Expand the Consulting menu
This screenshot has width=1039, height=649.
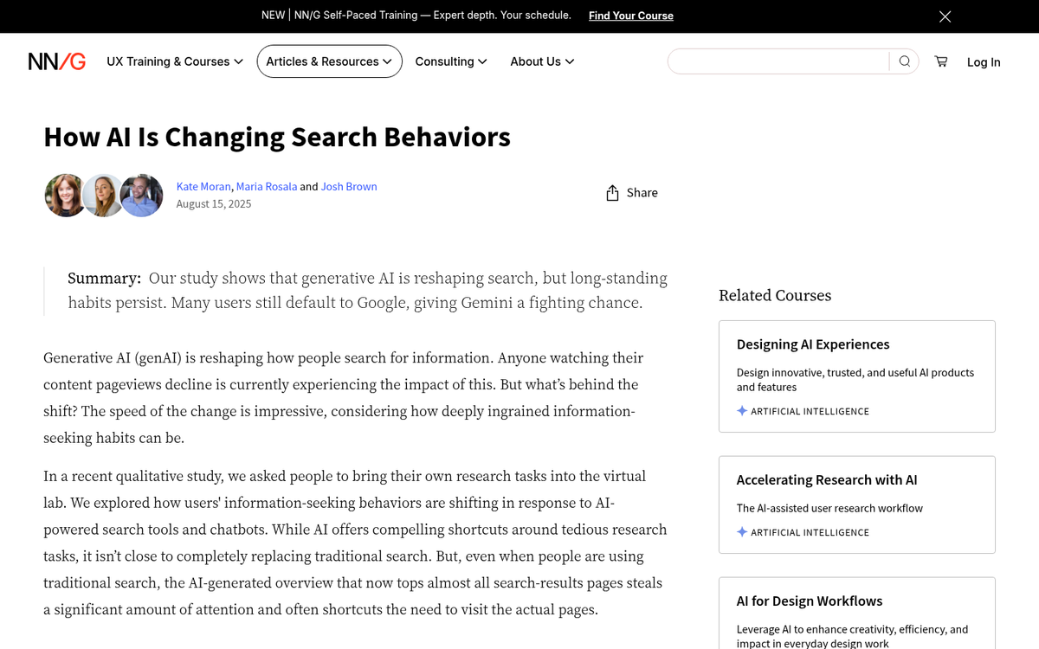tap(451, 61)
